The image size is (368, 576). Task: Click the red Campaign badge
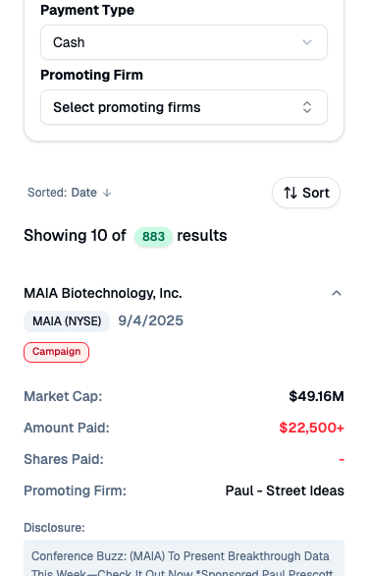pyautogui.click(x=57, y=352)
